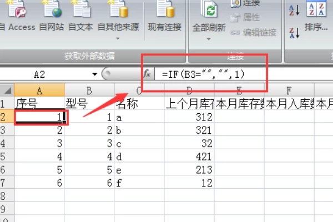333x222 pixels.
Task: Open 自其他来源 data sources icon
Action: [118, 9]
